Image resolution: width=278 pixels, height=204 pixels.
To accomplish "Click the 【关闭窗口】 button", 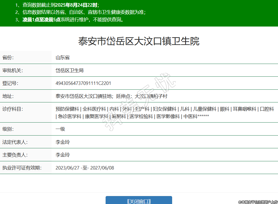I will [139, 201].
